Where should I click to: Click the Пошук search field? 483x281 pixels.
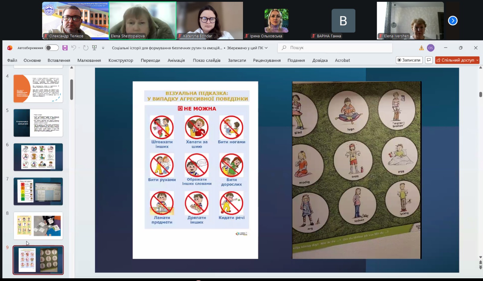point(335,48)
